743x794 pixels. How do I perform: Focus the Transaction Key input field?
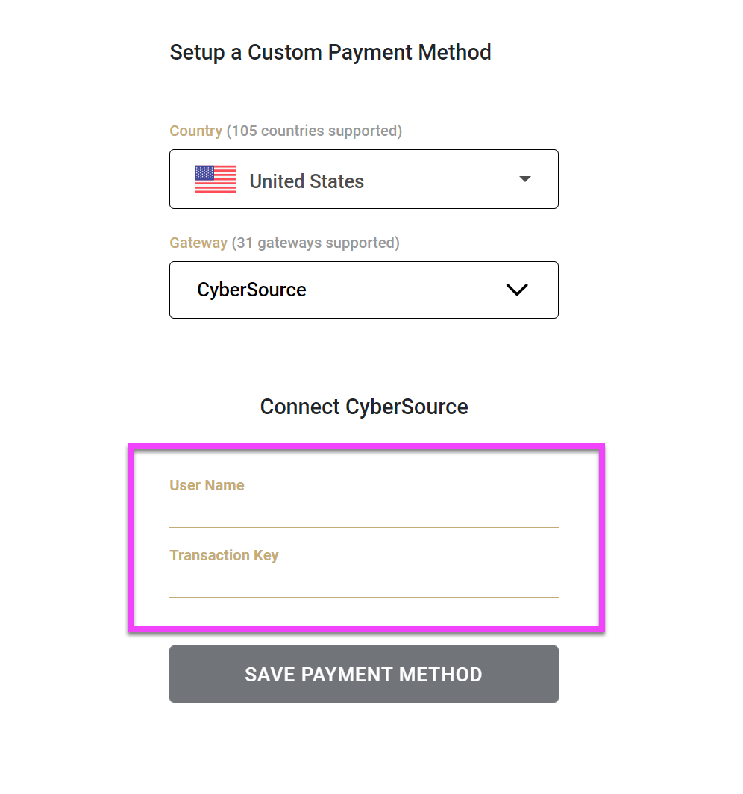363,582
